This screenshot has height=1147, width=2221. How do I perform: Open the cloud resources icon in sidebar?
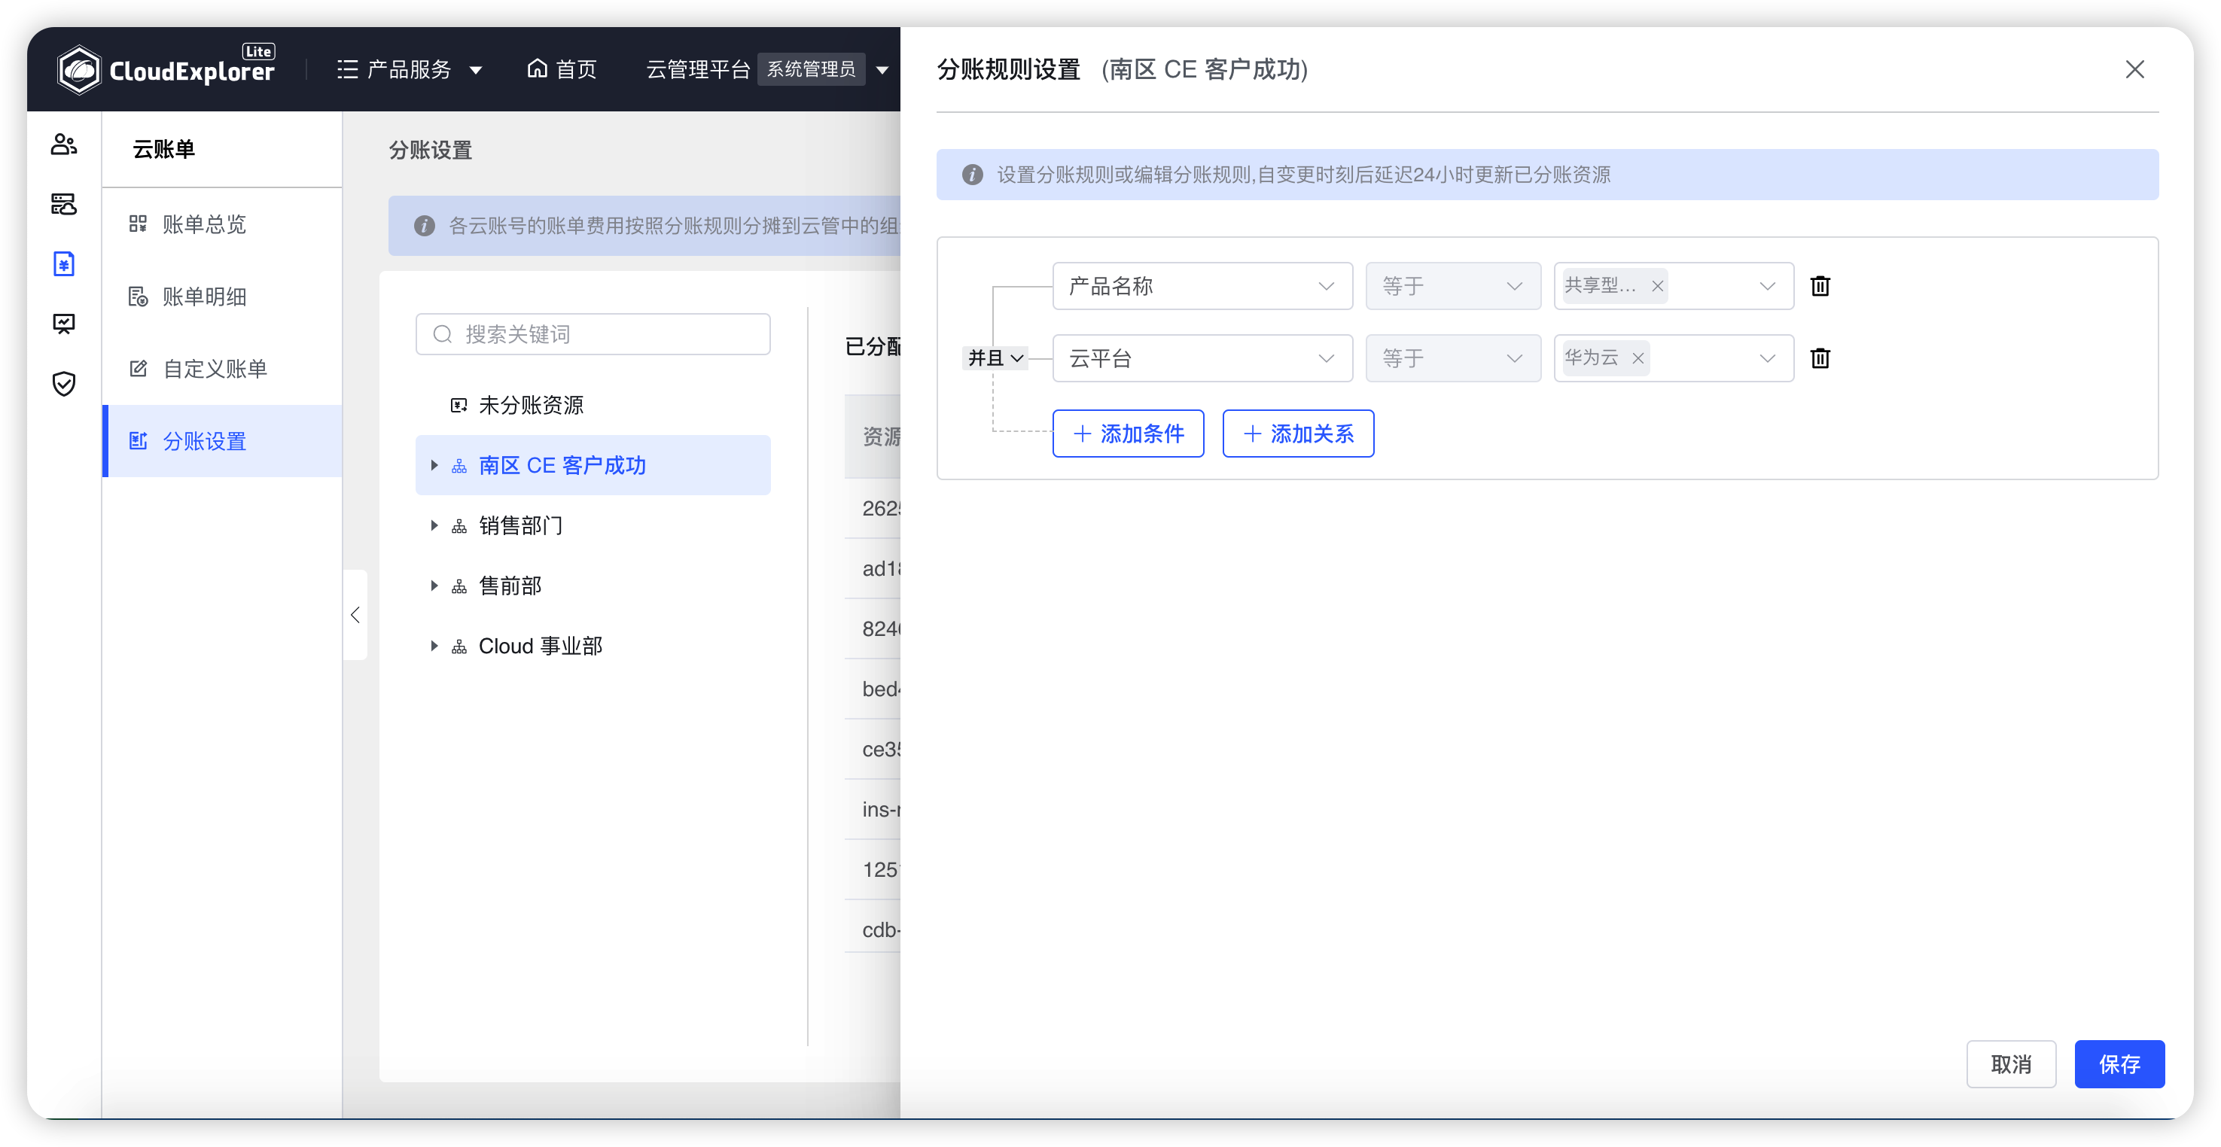tap(63, 205)
